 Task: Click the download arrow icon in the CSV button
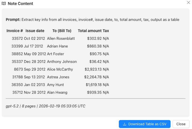pyautogui.click(x=125, y=124)
